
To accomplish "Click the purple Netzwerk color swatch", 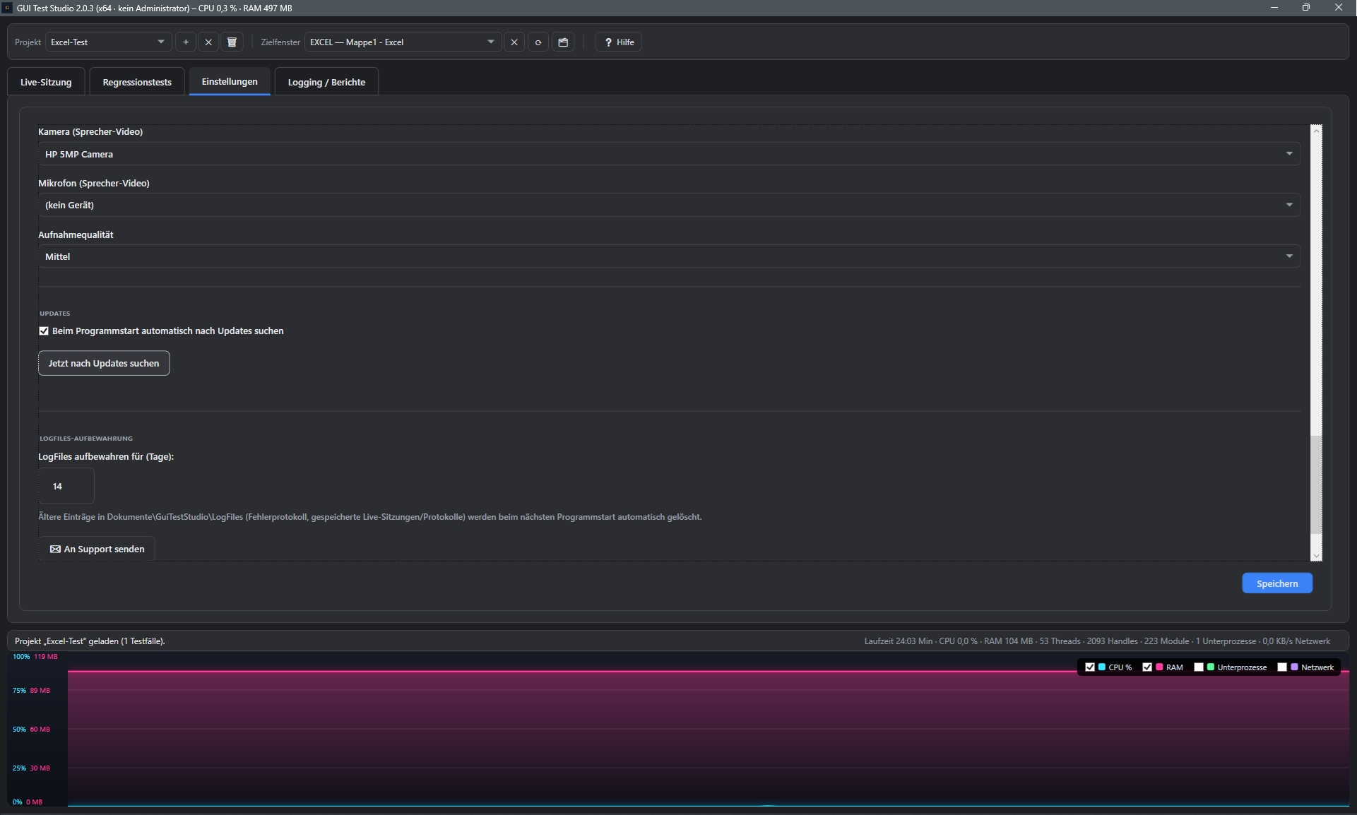I will click(x=1294, y=667).
